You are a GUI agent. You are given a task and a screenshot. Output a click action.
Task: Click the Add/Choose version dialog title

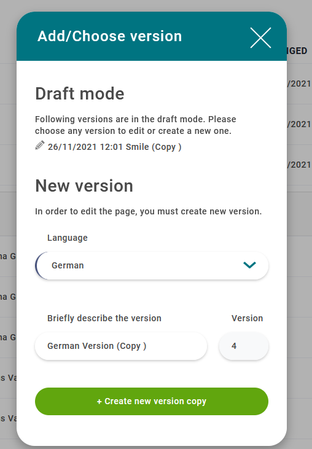click(109, 36)
